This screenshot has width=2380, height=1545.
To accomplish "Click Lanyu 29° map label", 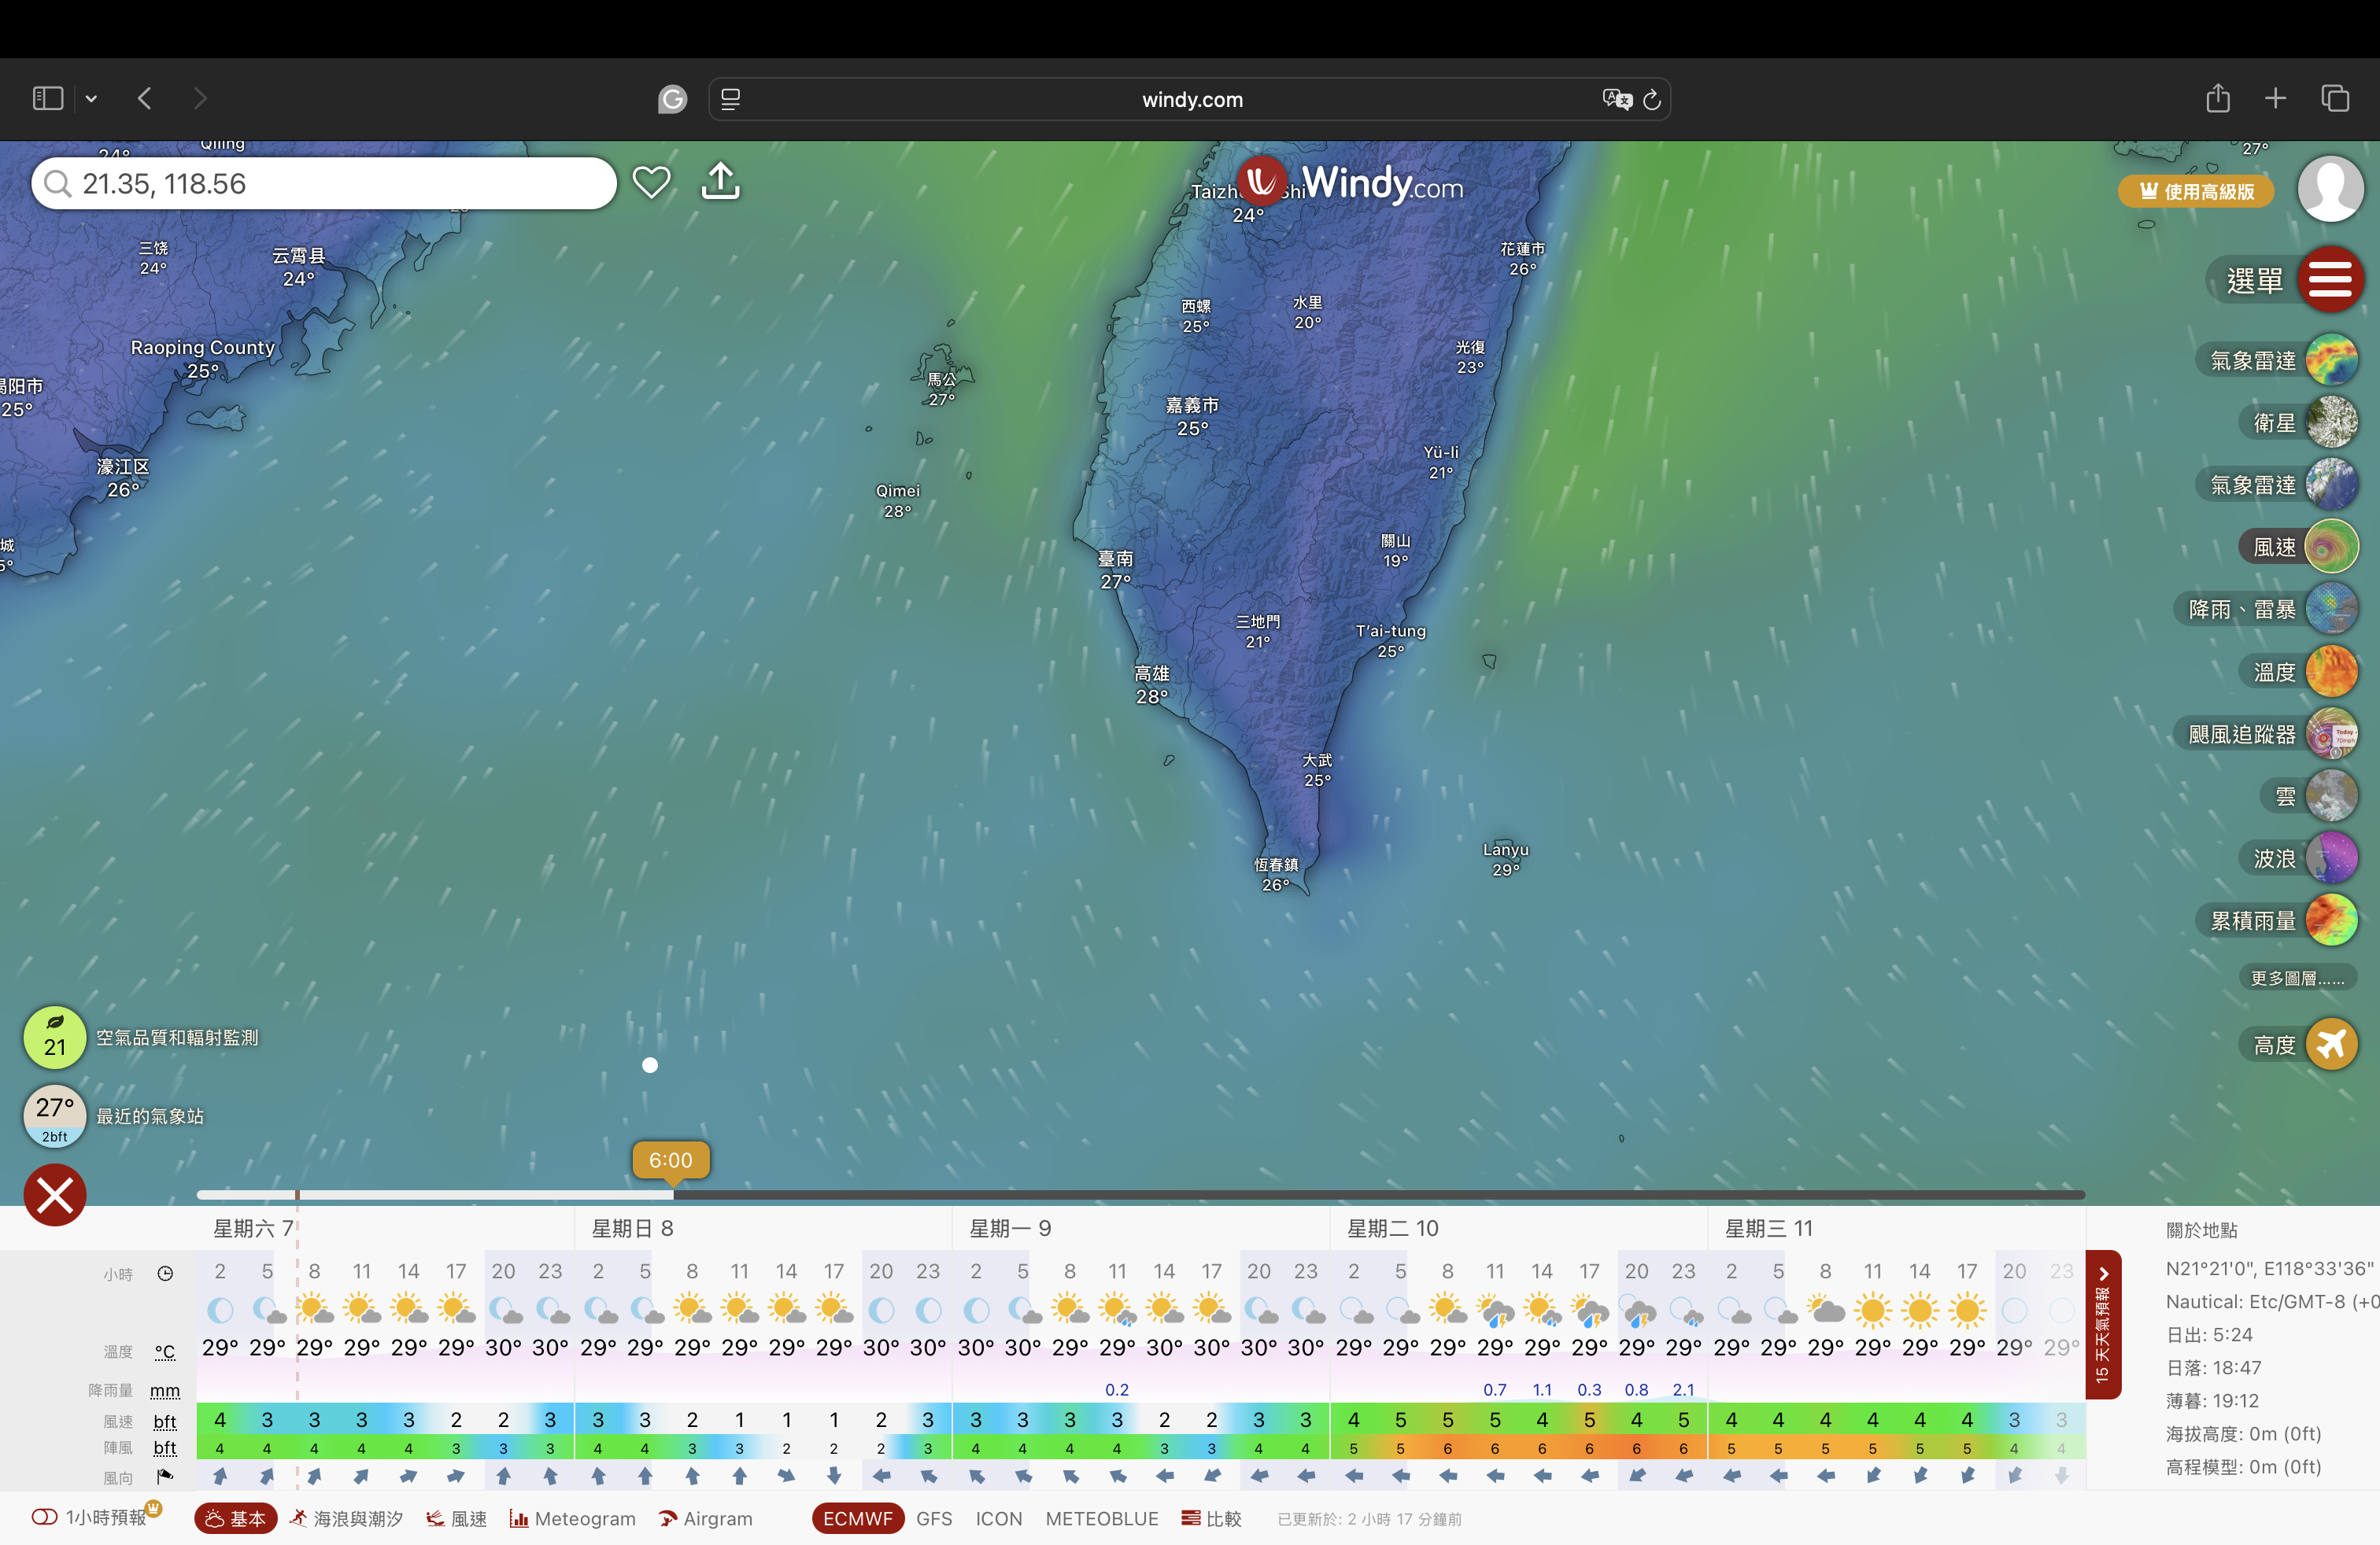I will (x=1506, y=860).
